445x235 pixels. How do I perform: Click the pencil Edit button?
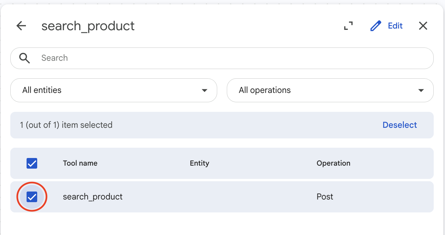point(386,26)
